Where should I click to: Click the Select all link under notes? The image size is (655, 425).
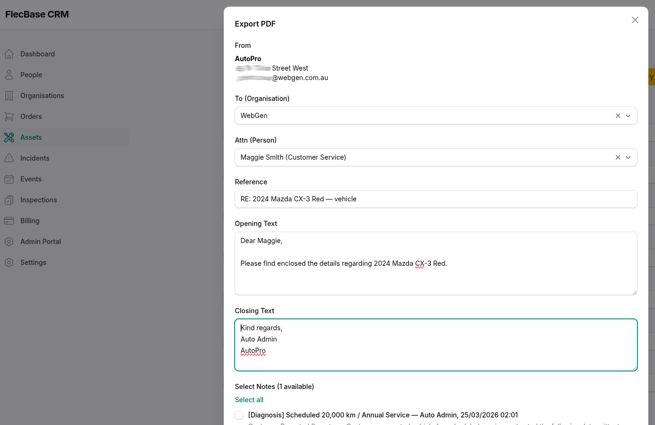click(249, 400)
